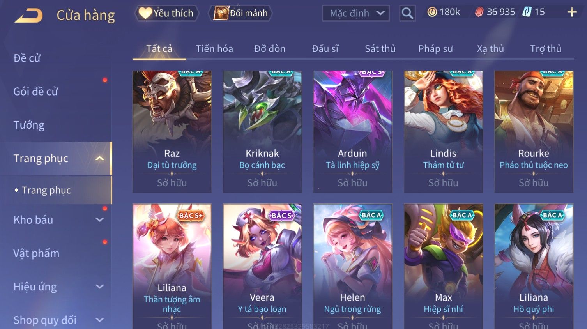Open Đổi mảnh fragment exchange
587x329 pixels.
point(240,13)
